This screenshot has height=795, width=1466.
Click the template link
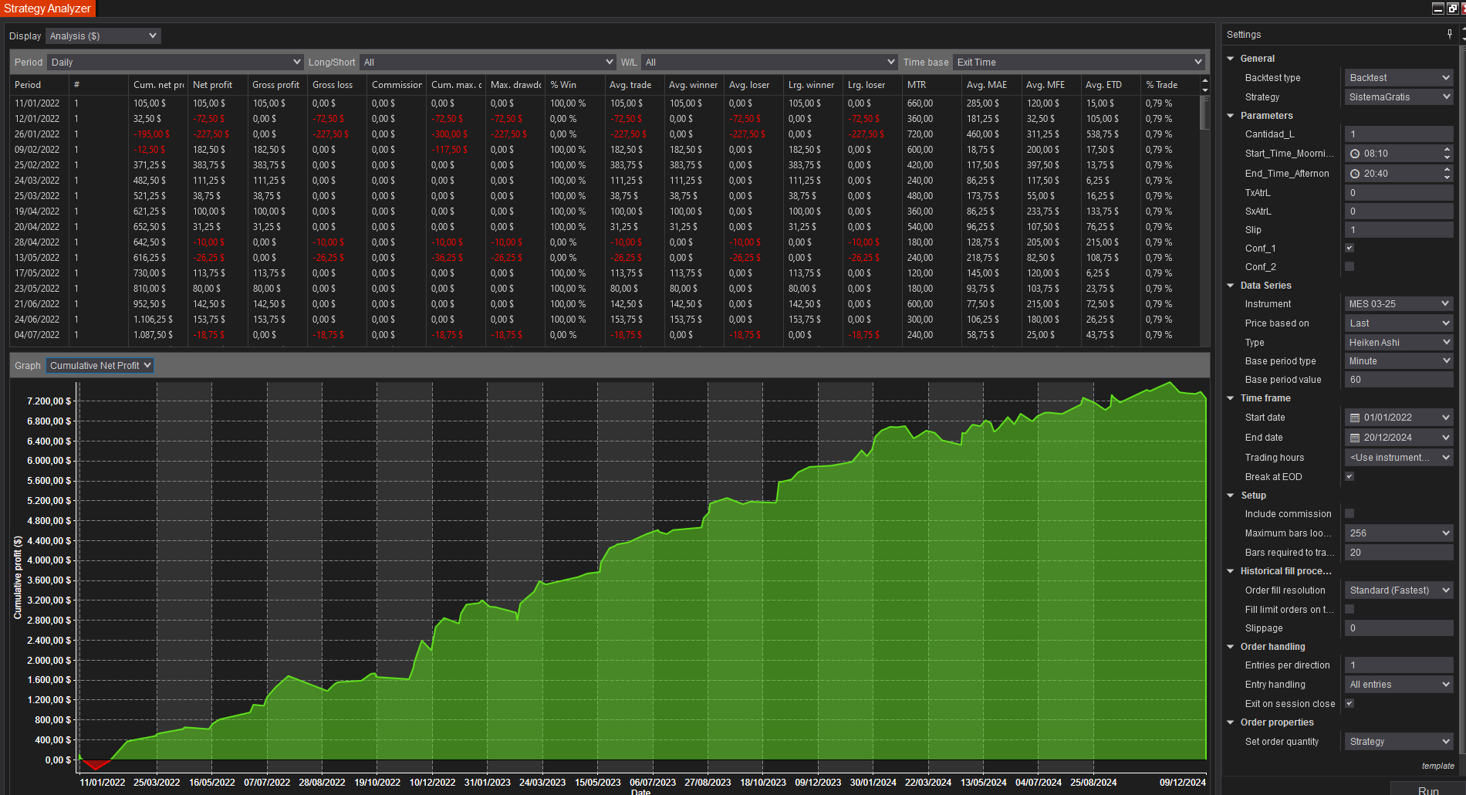pos(1437,765)
